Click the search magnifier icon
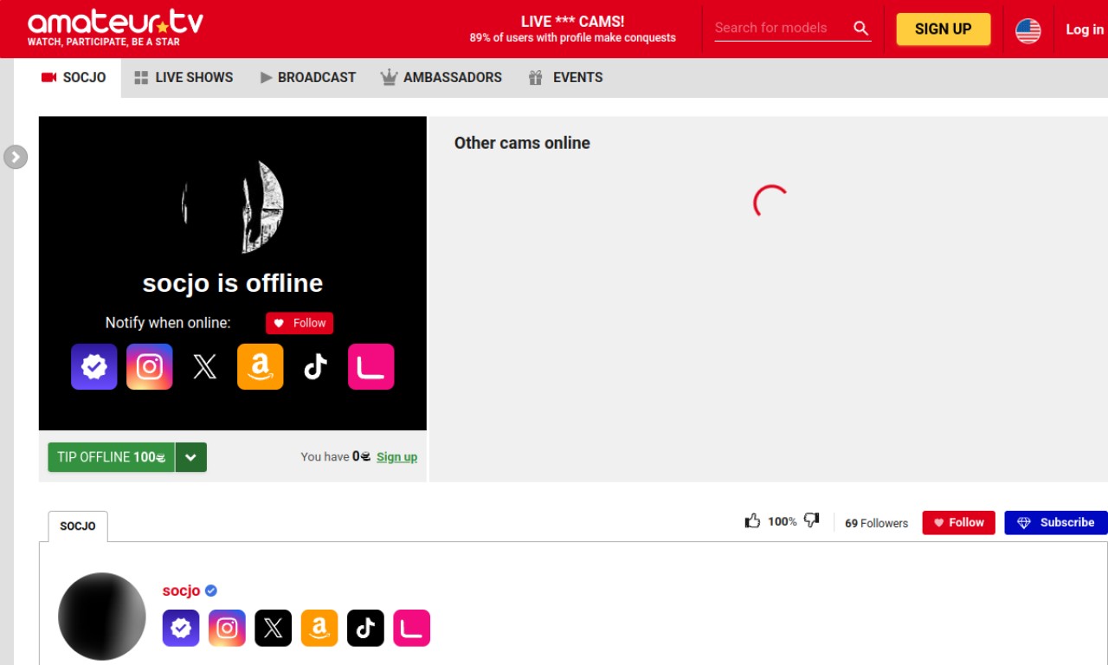1108x665 pixels. coord(860,28)
